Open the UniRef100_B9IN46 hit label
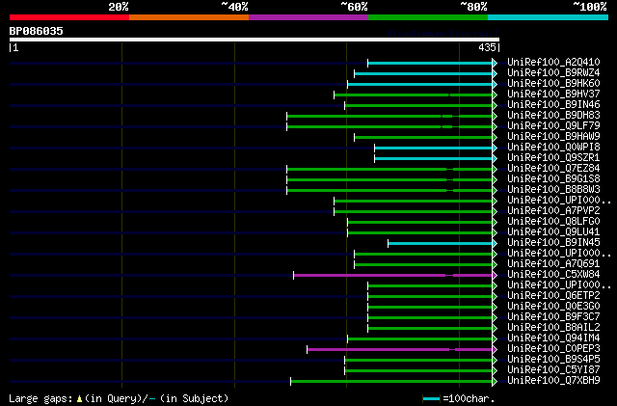 [x=553, y=105]
